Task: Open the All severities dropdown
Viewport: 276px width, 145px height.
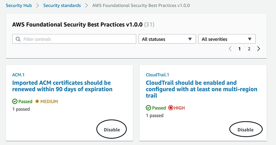Action: (227, 39)
